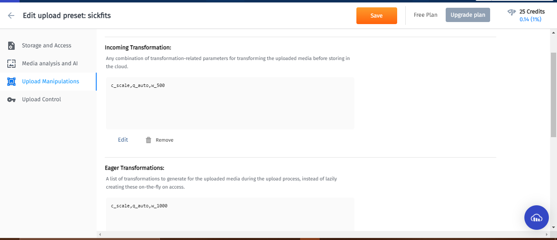Click the trash icon beside Remove
The width and height of the screenshot is (557, 240).
pyautogui.click(x=148, y=140)
